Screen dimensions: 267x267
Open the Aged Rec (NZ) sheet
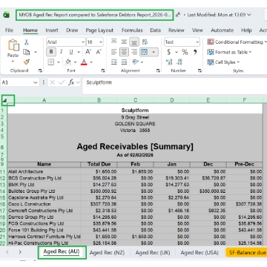[107, 252]
